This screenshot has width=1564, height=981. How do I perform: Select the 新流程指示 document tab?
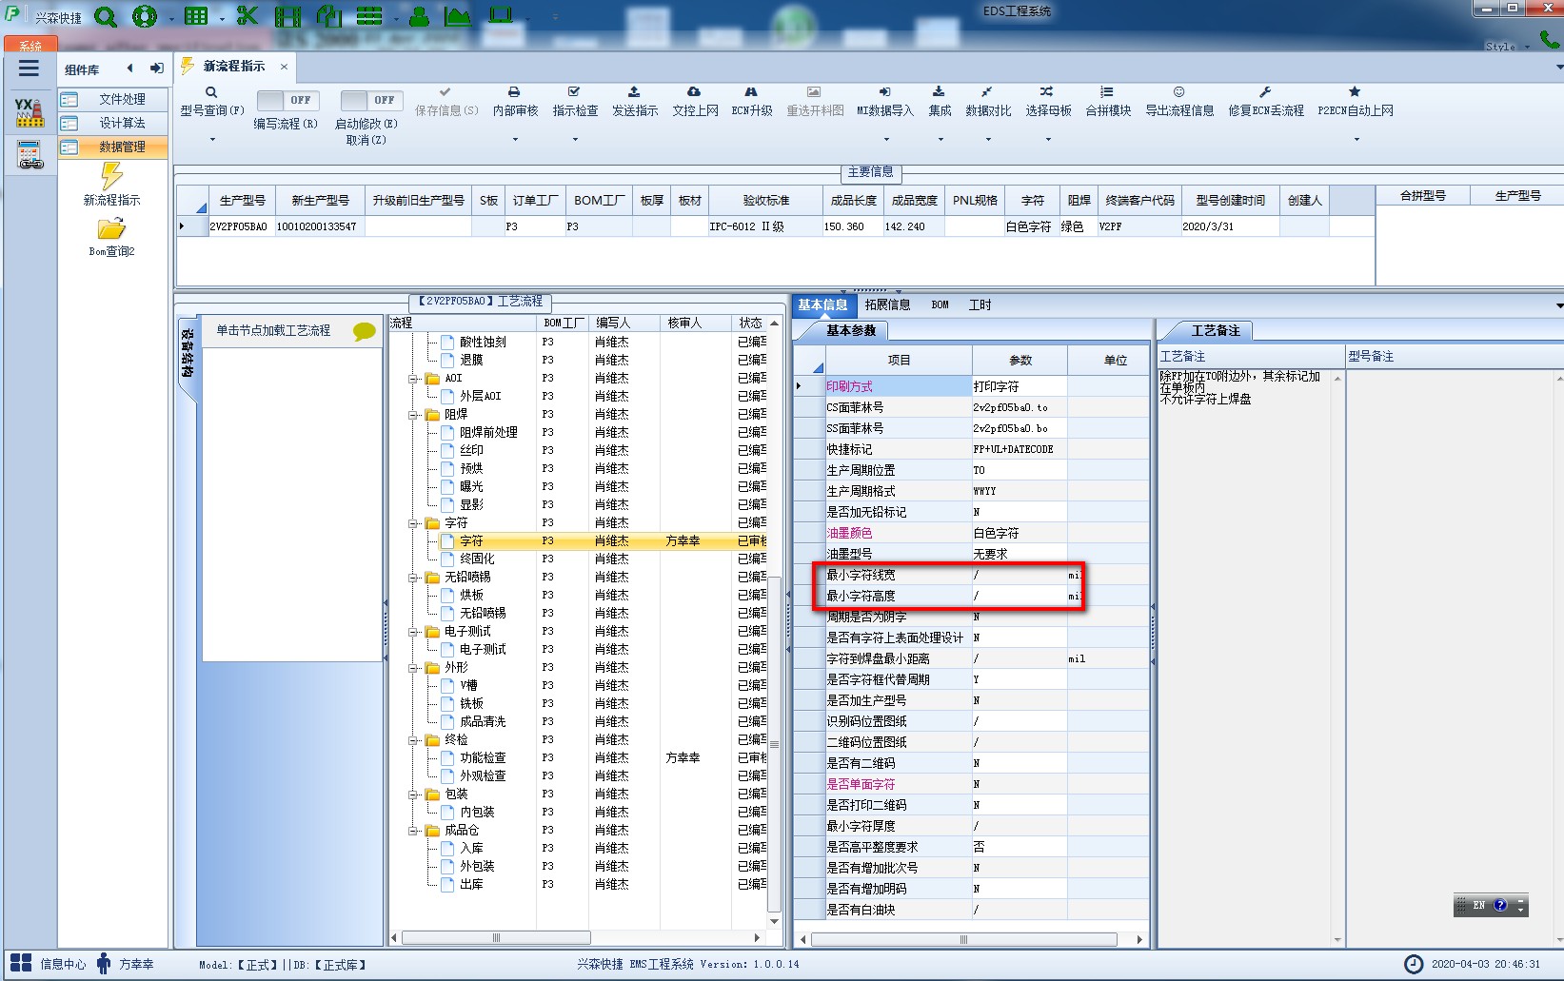[234, 67]
